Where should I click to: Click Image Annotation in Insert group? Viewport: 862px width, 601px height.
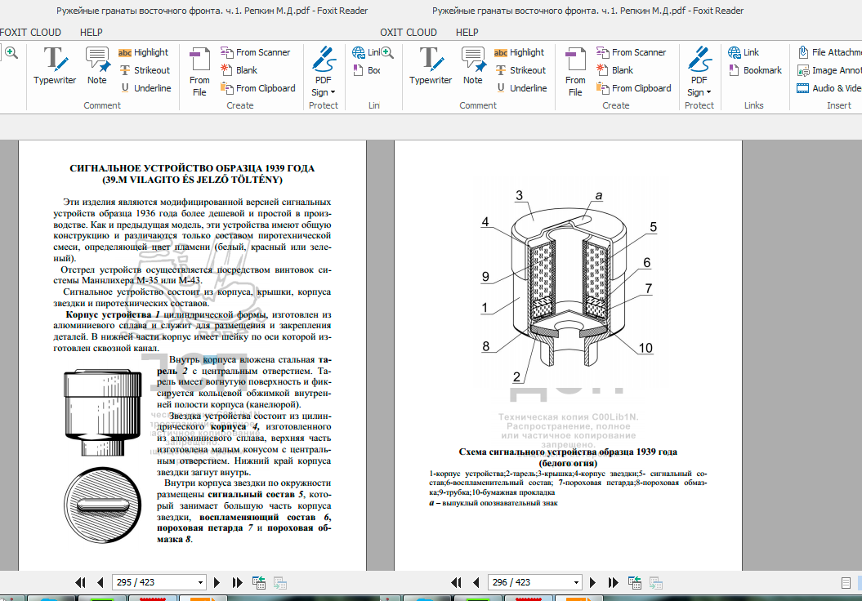click(829, 70)
